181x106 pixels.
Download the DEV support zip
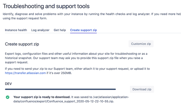pos(142,89)
